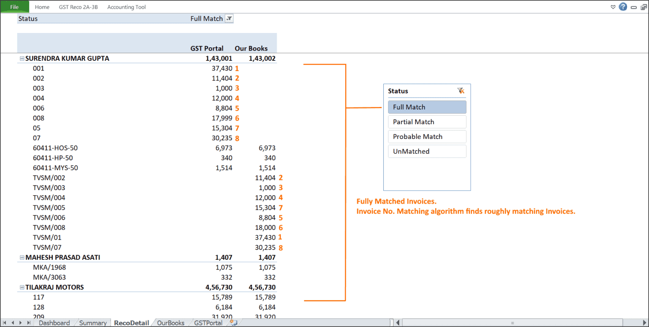Enable the UnMatched status filter
Image resolution: width=649 pixels, height=327 pixels.
tap(427, 151)
